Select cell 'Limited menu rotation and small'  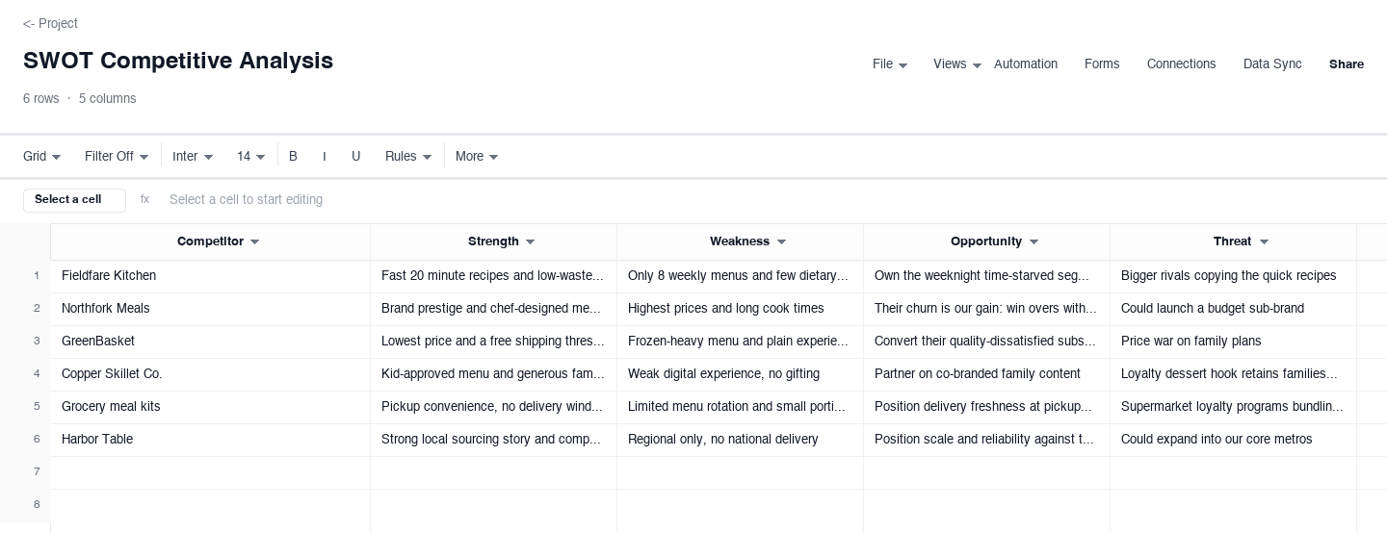pos(740,407)
